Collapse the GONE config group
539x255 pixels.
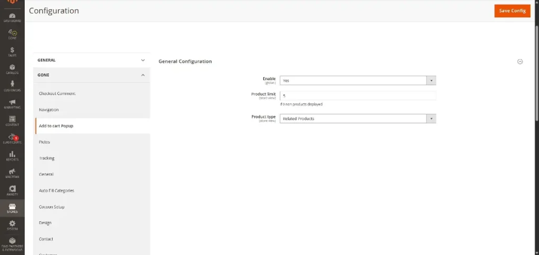(x=92, y=75)
